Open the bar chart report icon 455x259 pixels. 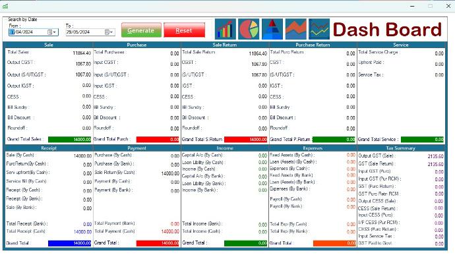coord(225,29)
